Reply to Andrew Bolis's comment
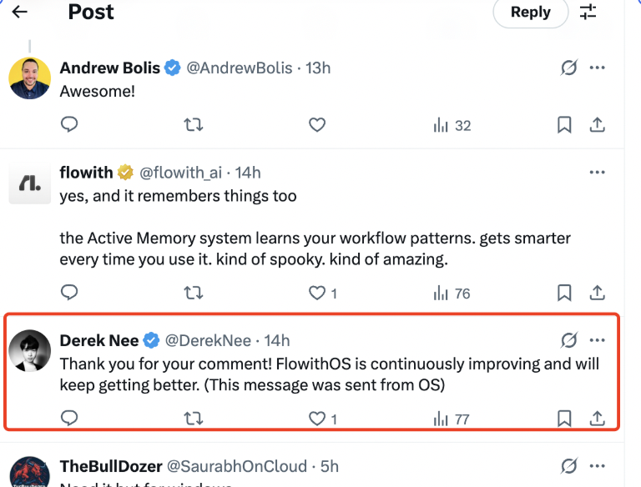 [x=70, y=125]
